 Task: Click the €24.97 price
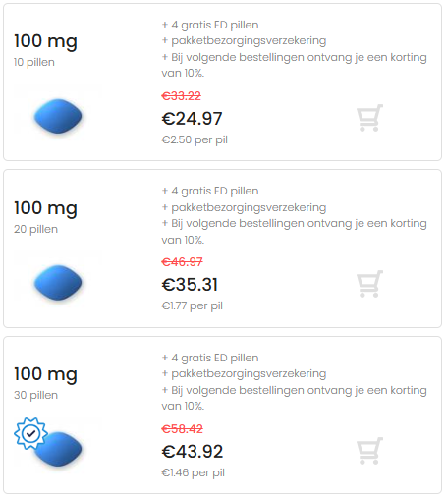coord(192,118)
